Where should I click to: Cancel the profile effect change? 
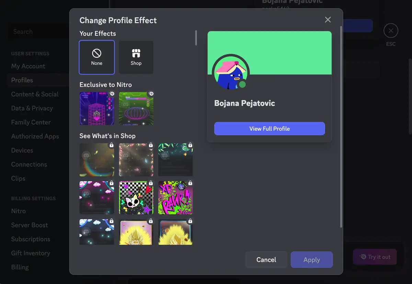coord(266,260)
